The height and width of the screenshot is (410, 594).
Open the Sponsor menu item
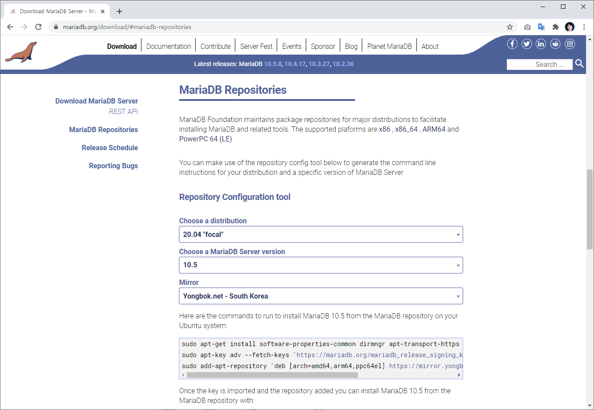323,46
